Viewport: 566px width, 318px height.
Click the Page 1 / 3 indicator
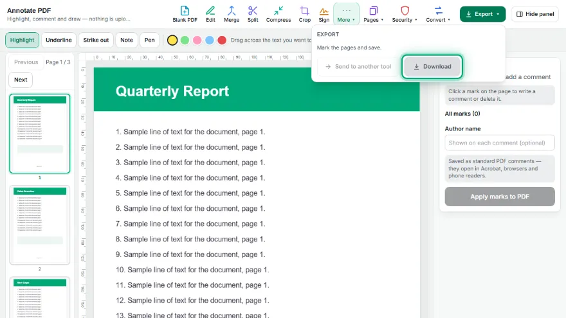click(58, 62)
